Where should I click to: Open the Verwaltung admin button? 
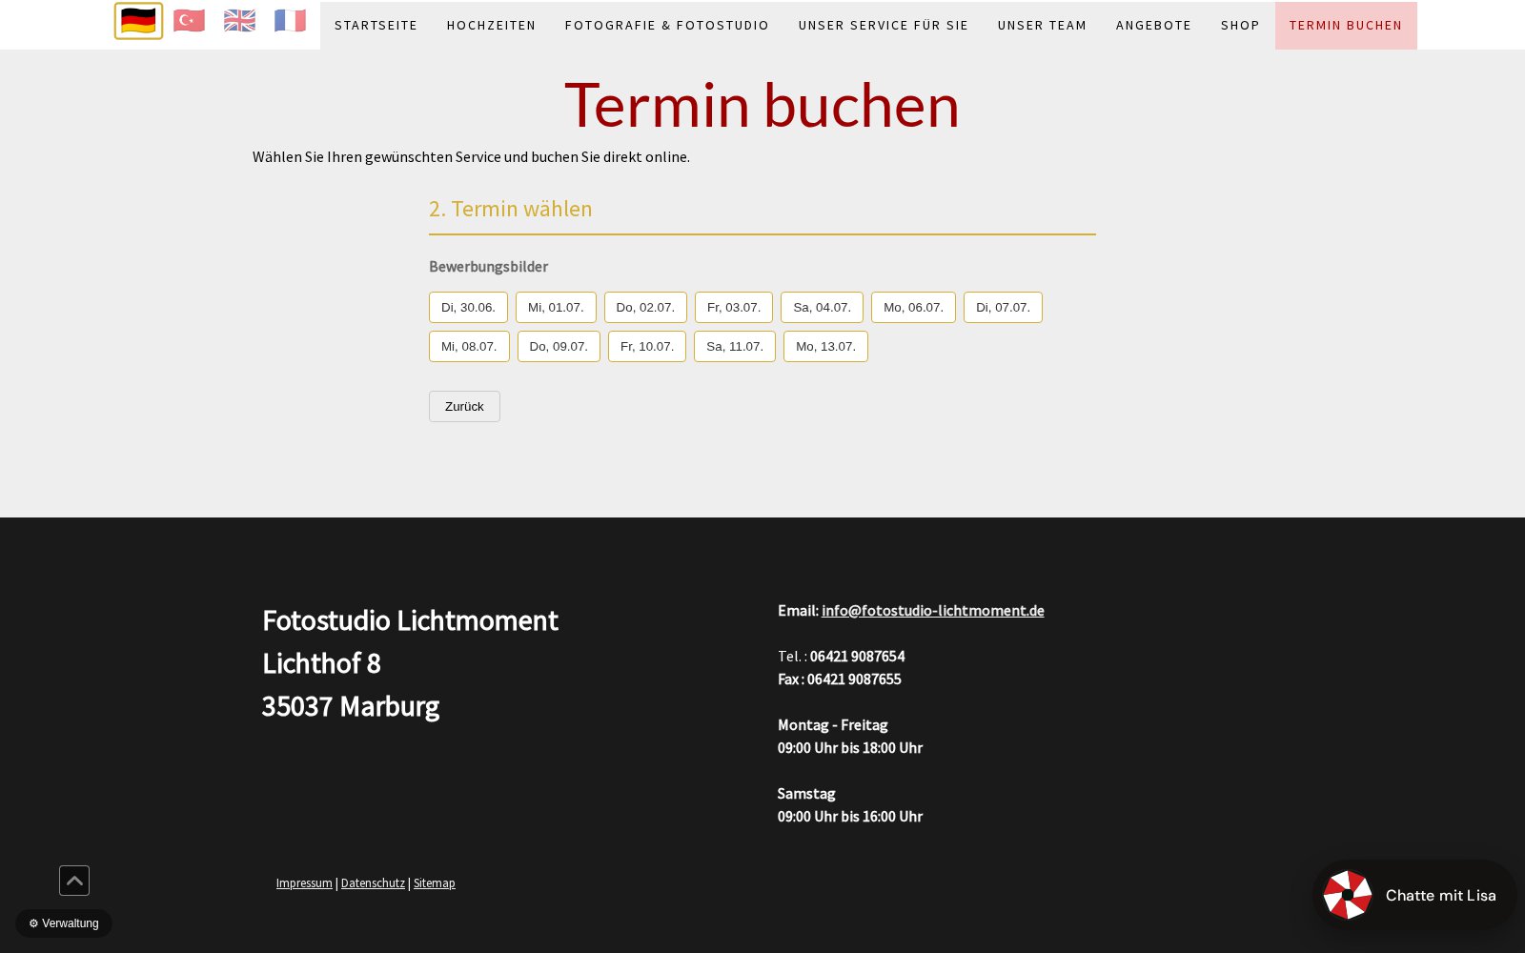pyautogui.click(x=64, y=923)
